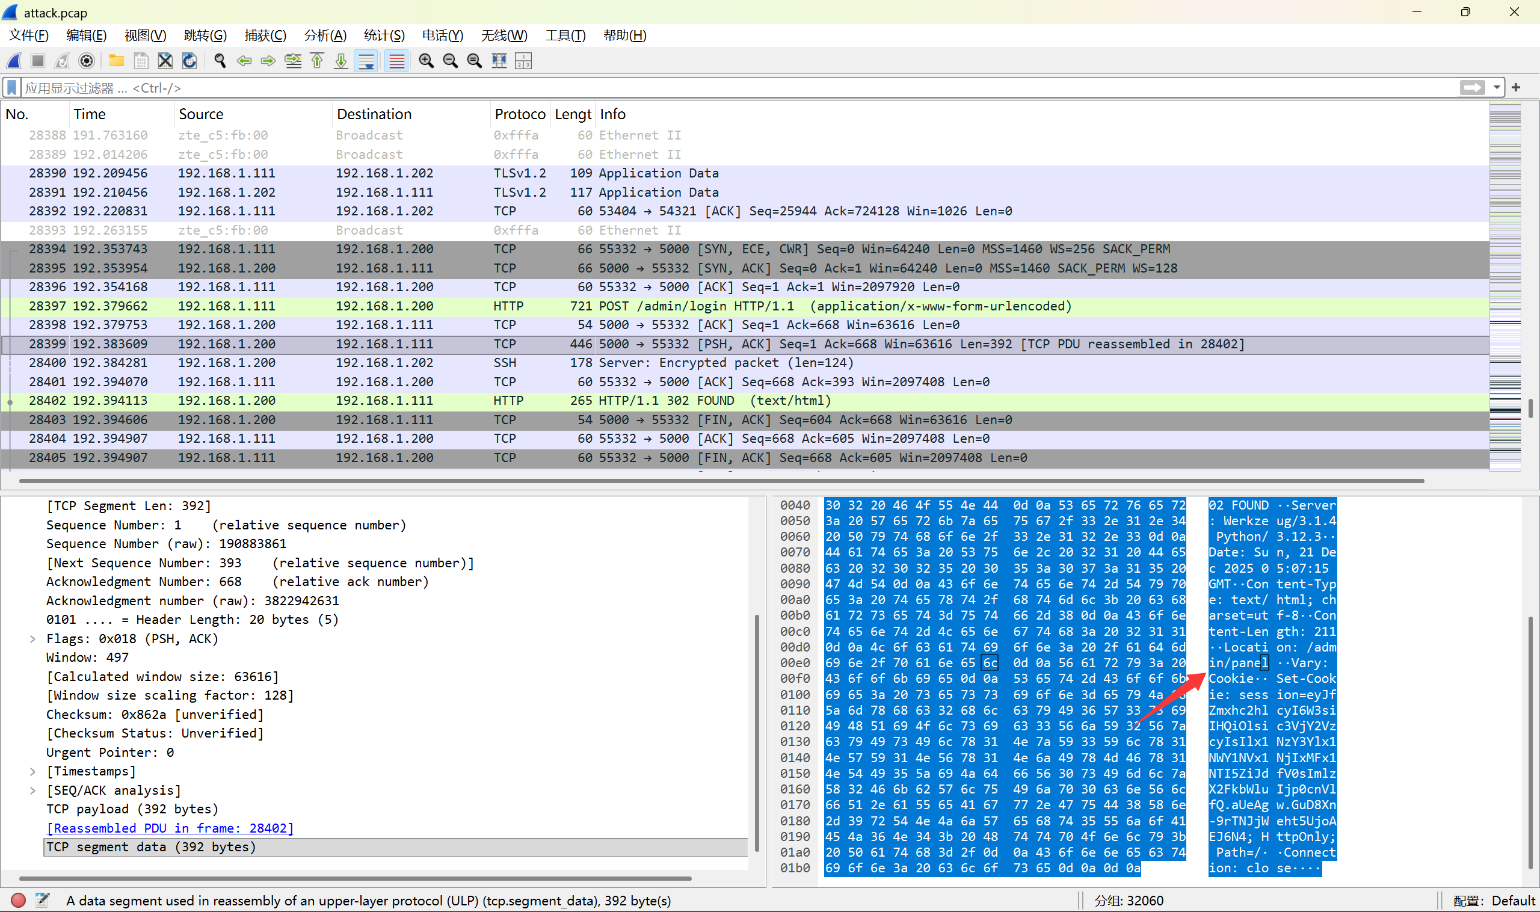Viewport: 1540px width, 912px height.
Task: Go to first packet arrow icon
Action: (317, 61)
